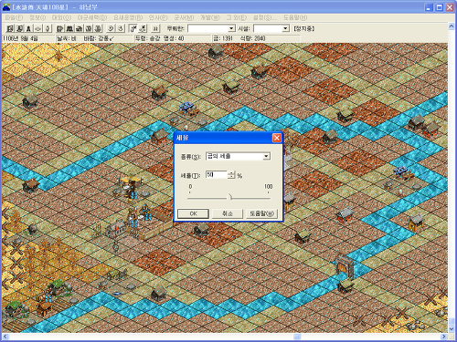This screenshot has width=457, height=342.
Task: Click the second icon of the second toolbar group
Action: point(69,28)
